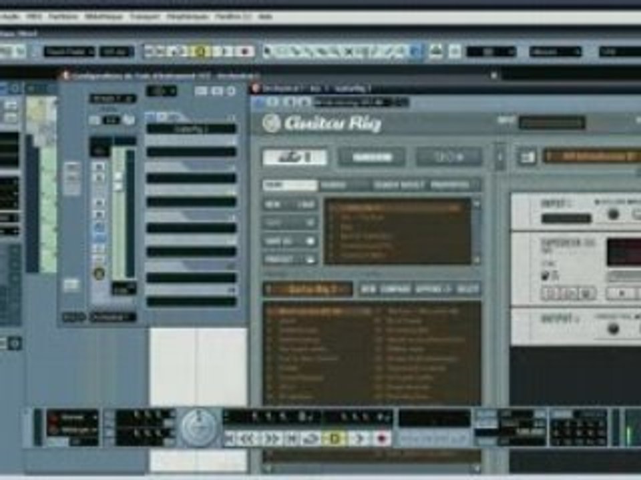The height and width of the screenshot is (480, 641).
Task: Click Go to Project Start on the transport panel
Action: click(230, 439)
